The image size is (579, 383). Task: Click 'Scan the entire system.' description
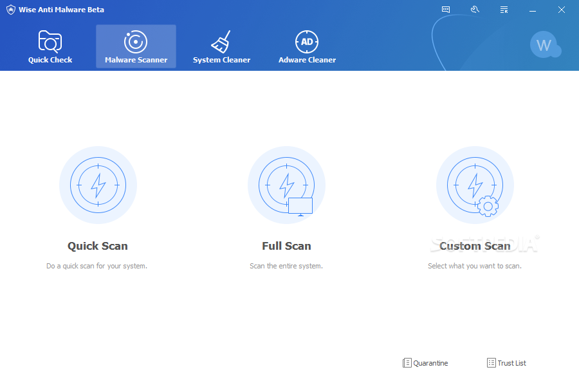(x=286, y=266)
